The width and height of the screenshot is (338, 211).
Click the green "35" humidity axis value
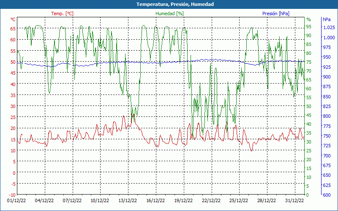(309, 133)
